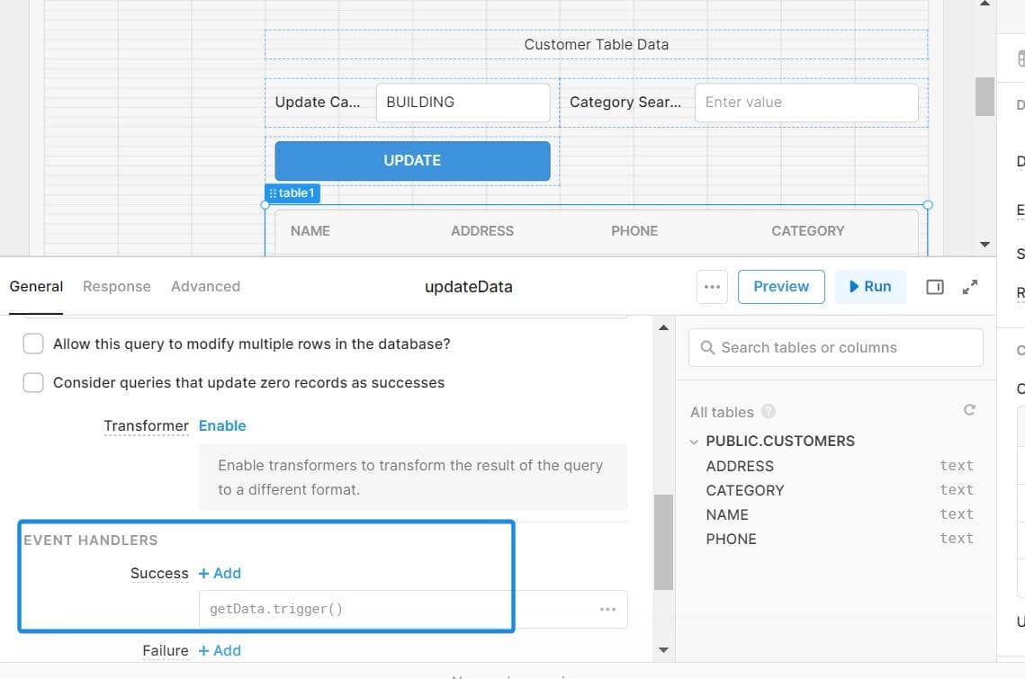
Task: Run the updateData query
Action: [x=869, y=287]
